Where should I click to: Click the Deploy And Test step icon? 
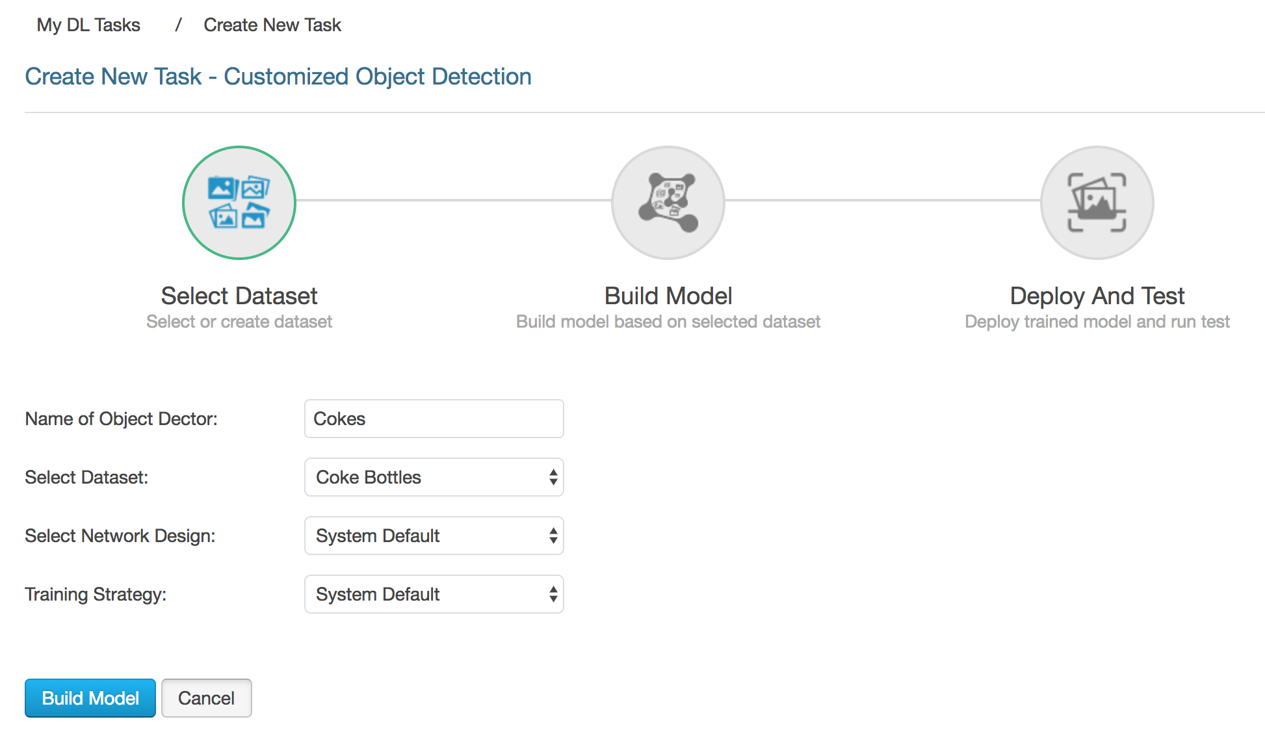[x=1097, y=203]
